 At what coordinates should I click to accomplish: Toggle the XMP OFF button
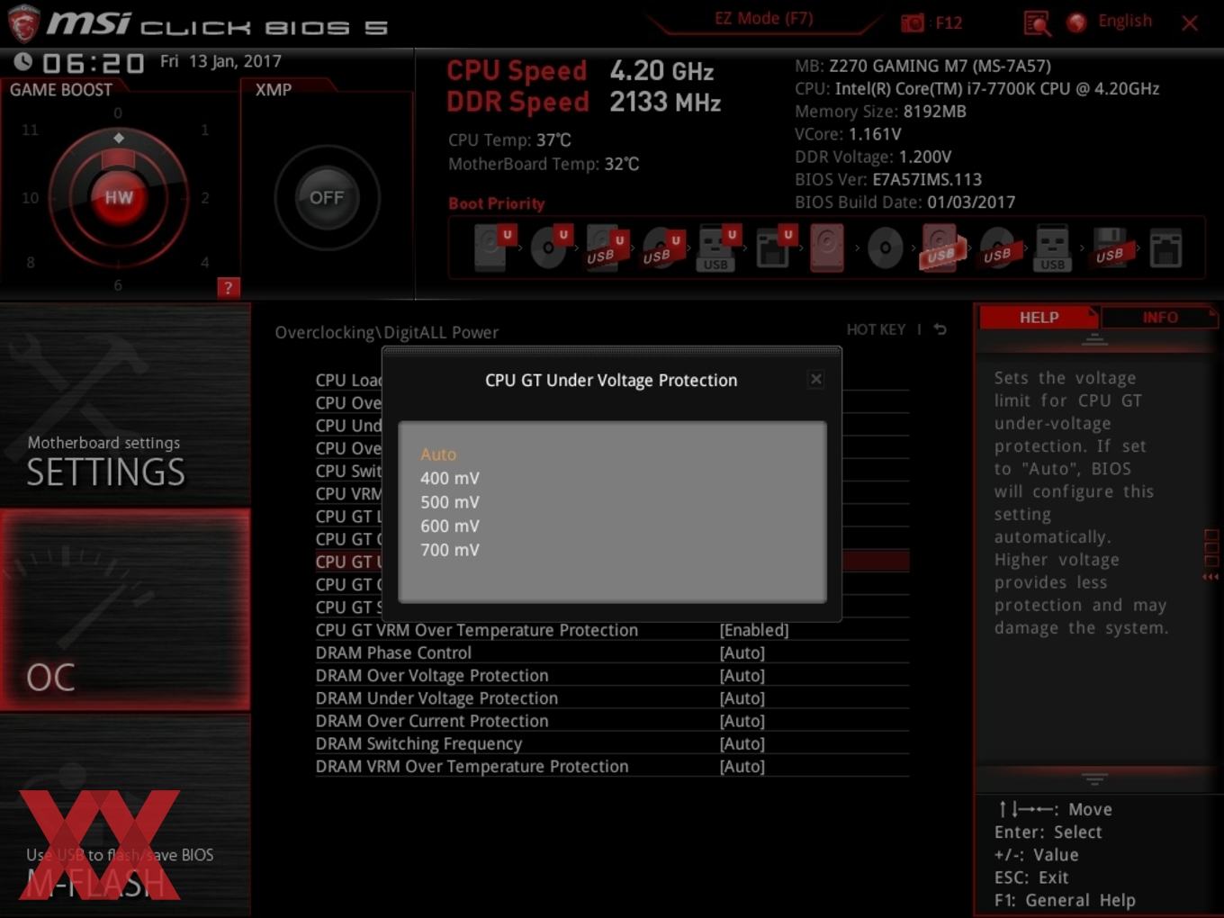(327, 197)
